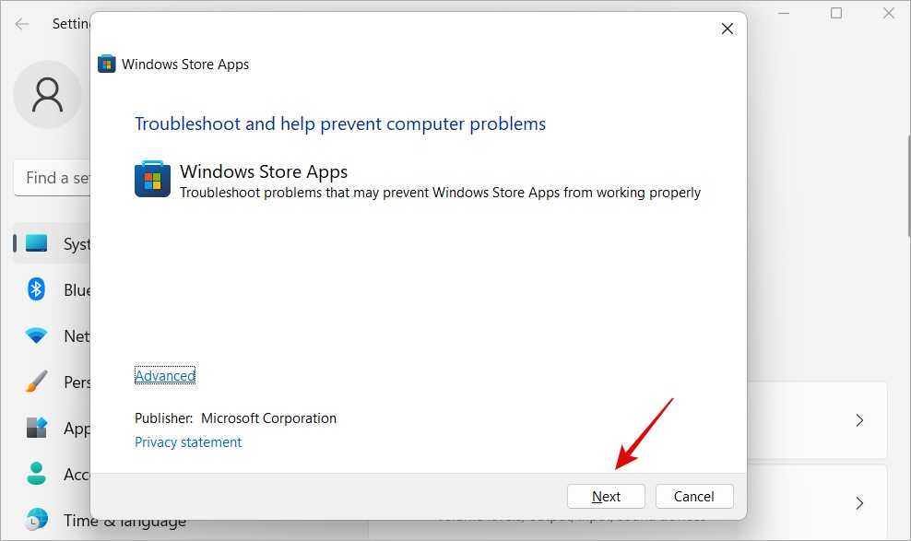Click the small Store icon in dialog title
The height and width of the screenshot is (541, 911).
coord(107,64)
